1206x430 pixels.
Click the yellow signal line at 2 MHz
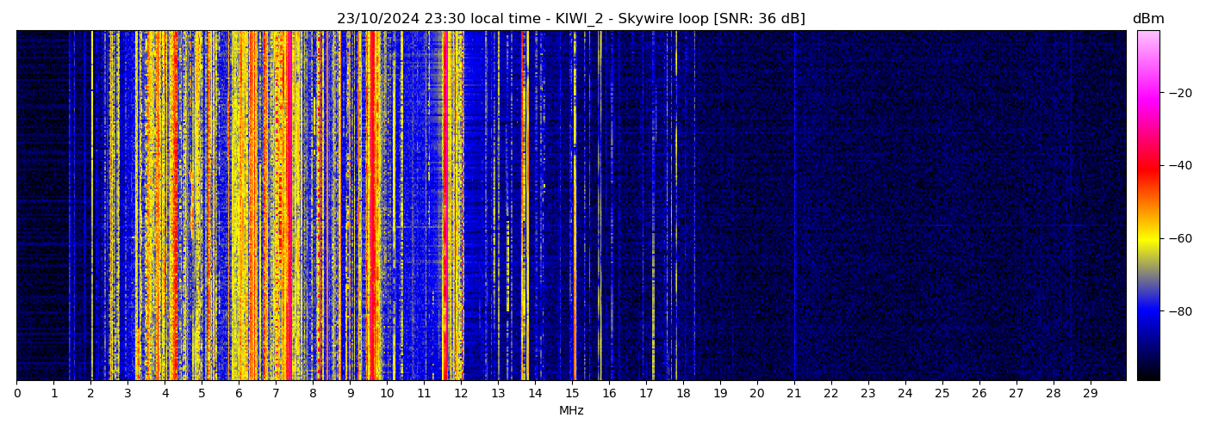(x=91, y=206)
